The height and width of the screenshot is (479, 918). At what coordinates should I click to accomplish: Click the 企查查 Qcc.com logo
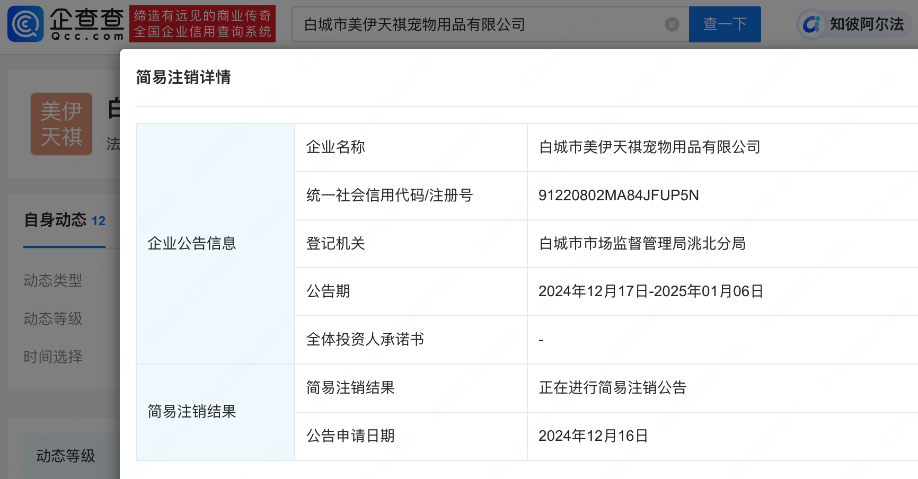(66, 24)
